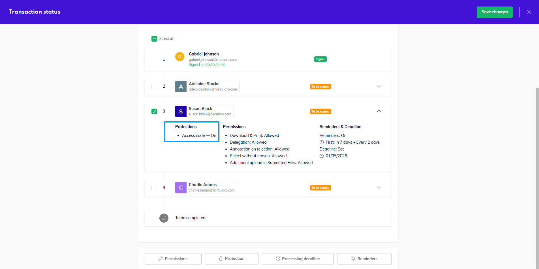This screenshot has width=539, height=269.
Task: Close the Transaction status dialog
Action: tap(529, 12)
